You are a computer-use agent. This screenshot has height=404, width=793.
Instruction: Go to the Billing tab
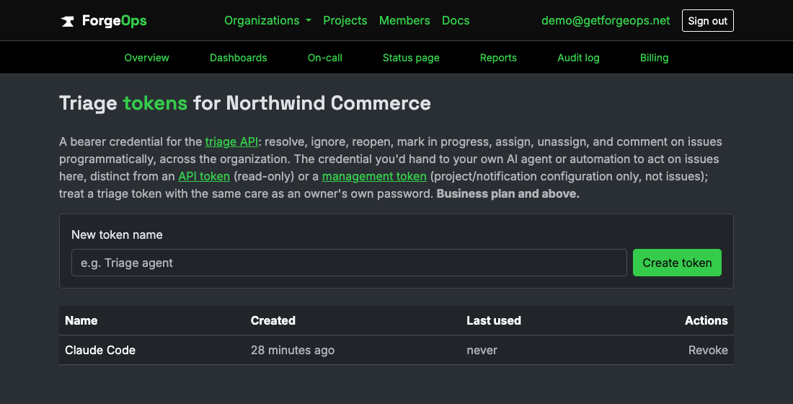tap(654, 58)
